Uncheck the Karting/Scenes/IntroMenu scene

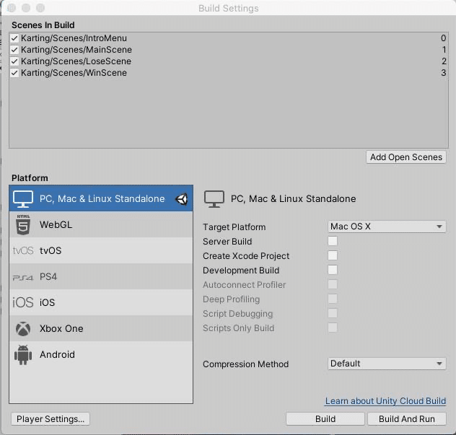click(14, 38)
